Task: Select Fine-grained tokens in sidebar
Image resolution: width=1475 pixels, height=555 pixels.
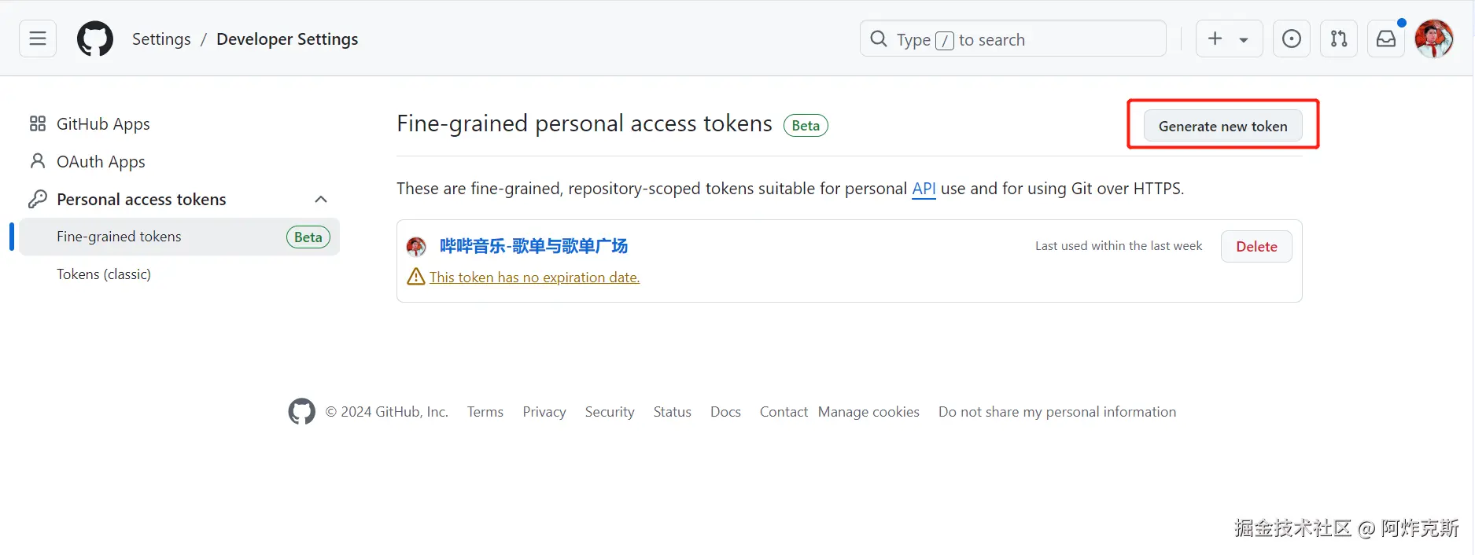Action: click(x=119, y=237)
